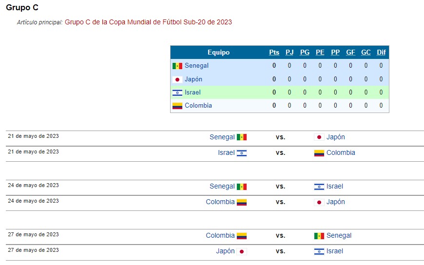Click the Senegal flag in standings table
424x265 pixels.
(177, 66)
